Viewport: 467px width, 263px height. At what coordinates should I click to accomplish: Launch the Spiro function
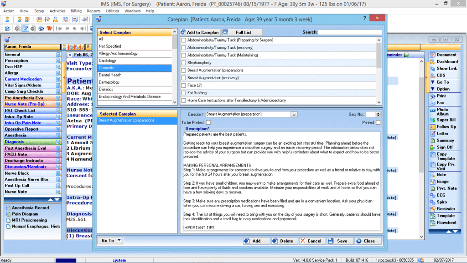coord(441,202)
